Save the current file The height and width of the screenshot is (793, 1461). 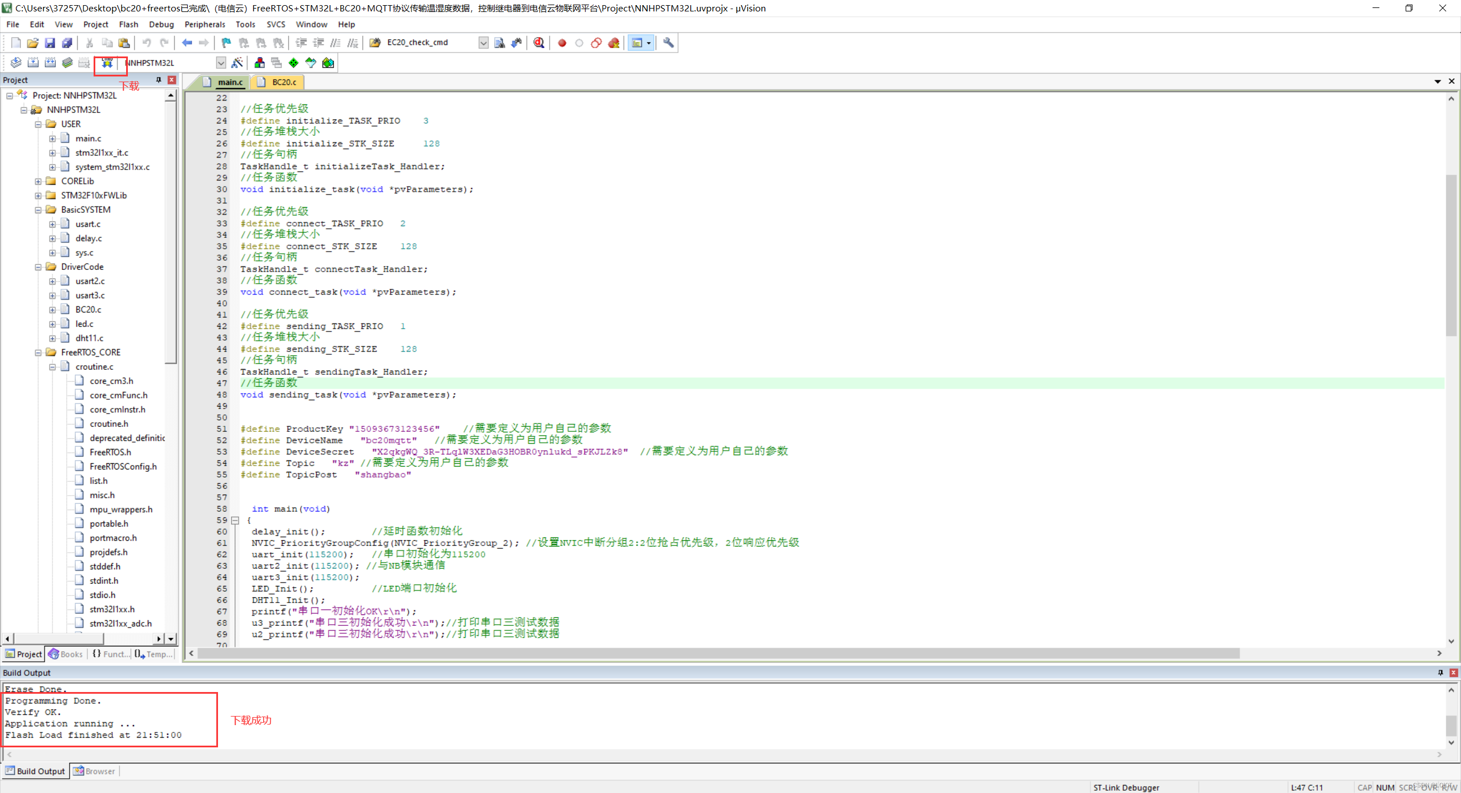(x=50, y=43)
